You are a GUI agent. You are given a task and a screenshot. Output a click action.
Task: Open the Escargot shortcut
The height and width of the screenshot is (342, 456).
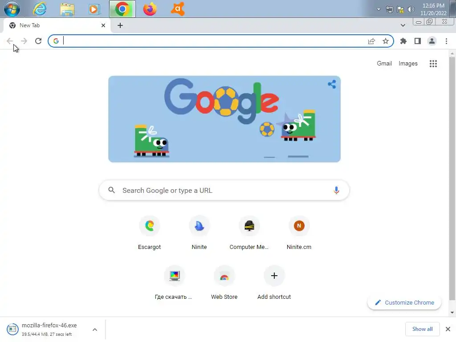pos(150,232)
